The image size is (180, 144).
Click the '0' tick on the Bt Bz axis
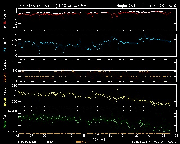(x=16, y=20)
